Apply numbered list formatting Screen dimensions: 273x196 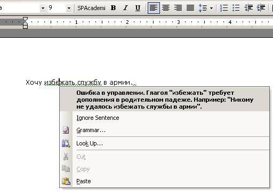224,8
